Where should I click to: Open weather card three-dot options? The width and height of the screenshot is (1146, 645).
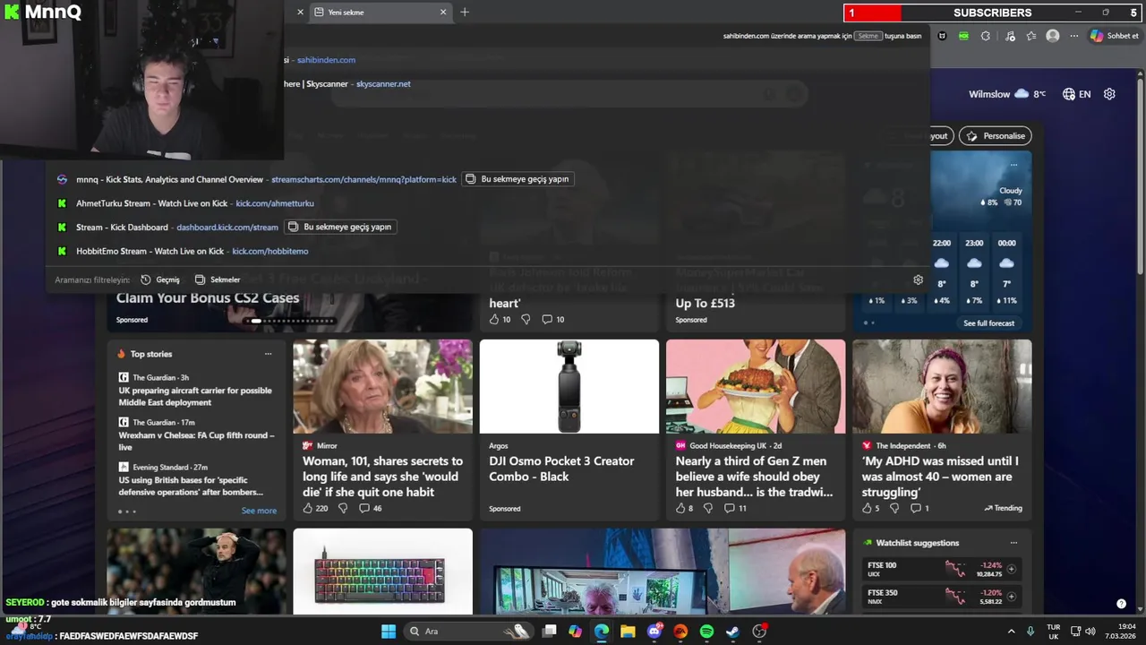tap(1013, 165)
